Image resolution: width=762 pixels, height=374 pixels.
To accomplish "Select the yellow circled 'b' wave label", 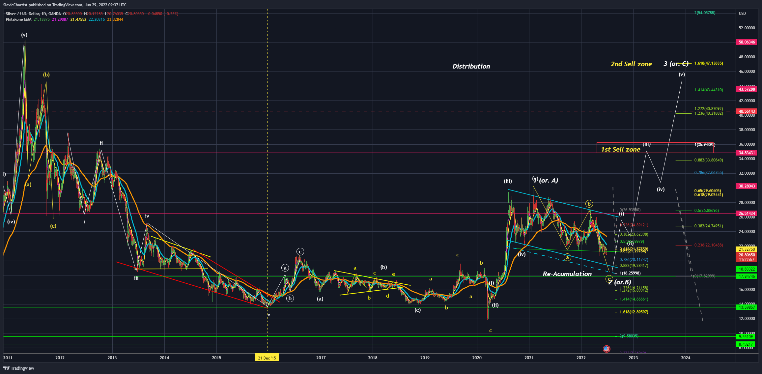I will [589, 204].
